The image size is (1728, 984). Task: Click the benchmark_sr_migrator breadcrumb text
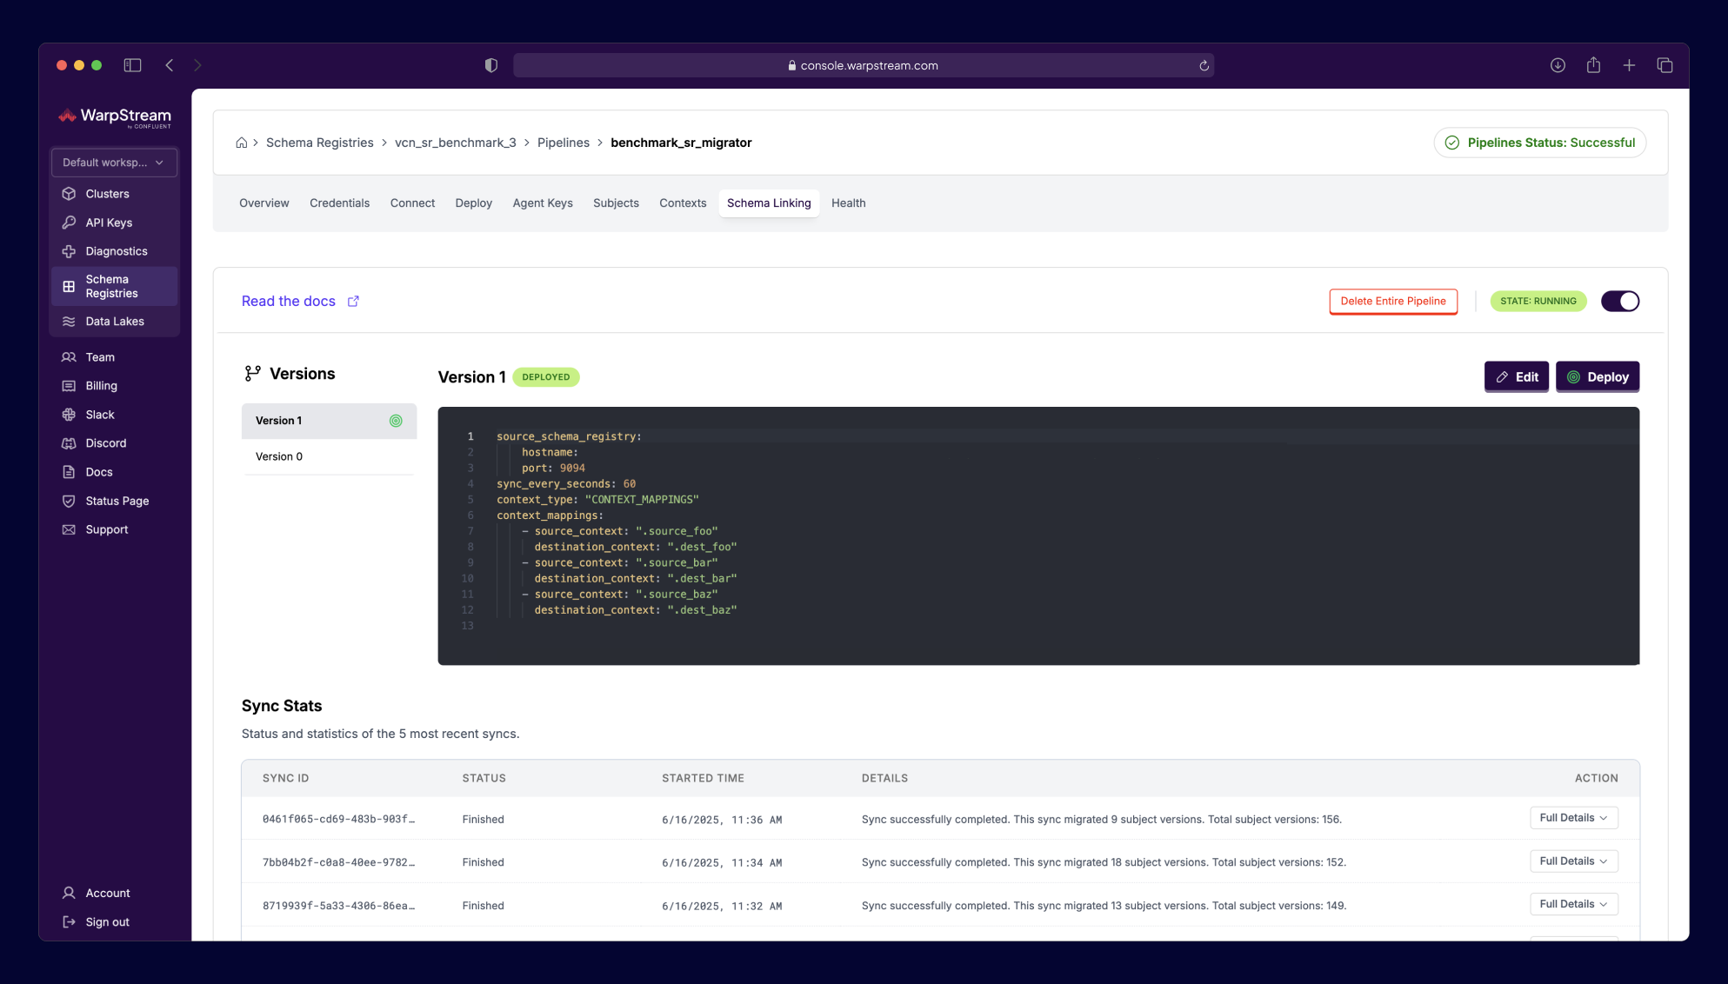(x=681, y=143)
